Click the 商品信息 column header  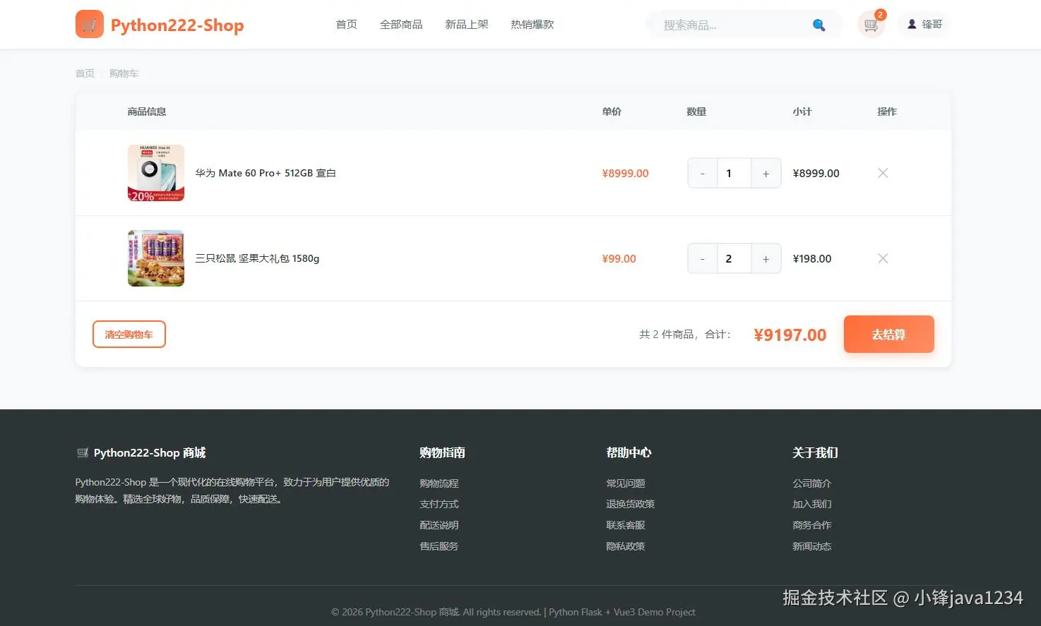(147, 112)
